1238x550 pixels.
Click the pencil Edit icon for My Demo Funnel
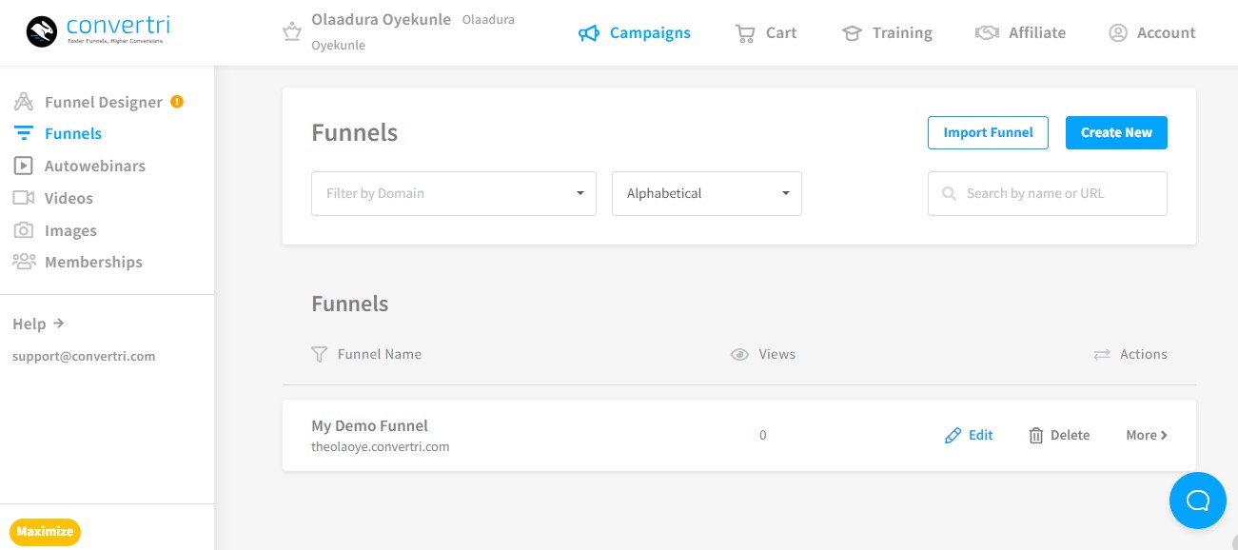click(x=953, y=436)
